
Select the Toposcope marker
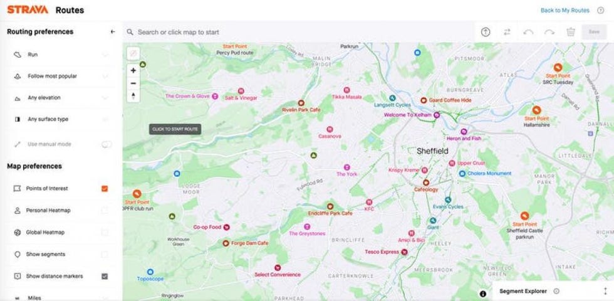[150, 272]
